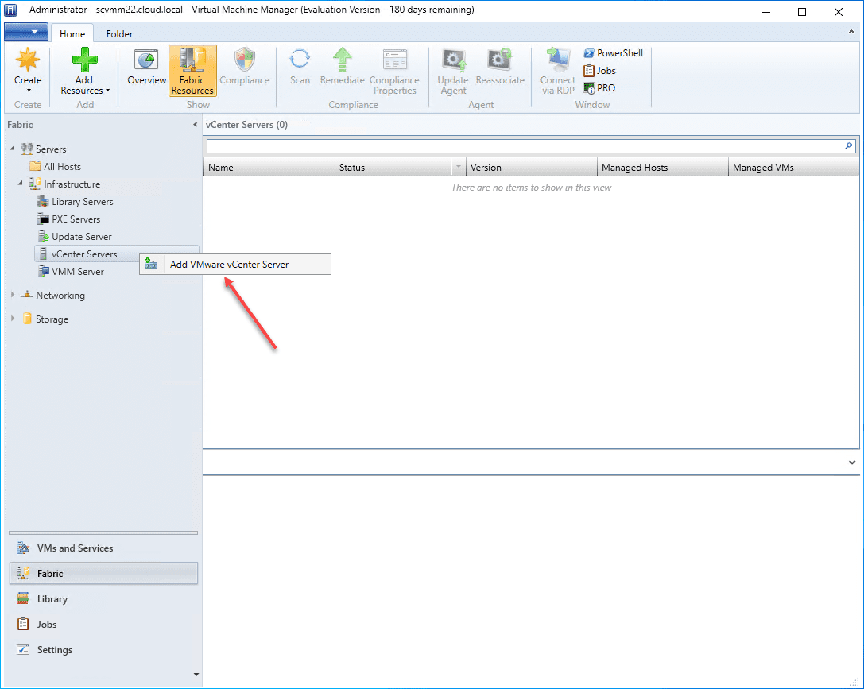Collapse the Infrastructure node arrow

(21, 183)
